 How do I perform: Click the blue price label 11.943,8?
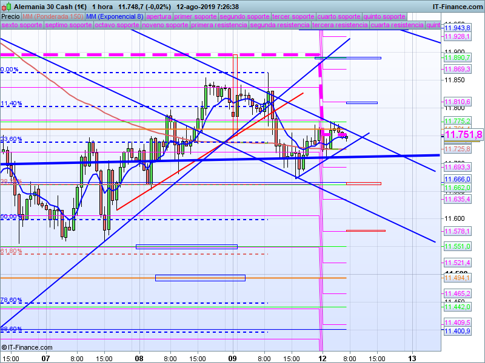tap(458, 28)
